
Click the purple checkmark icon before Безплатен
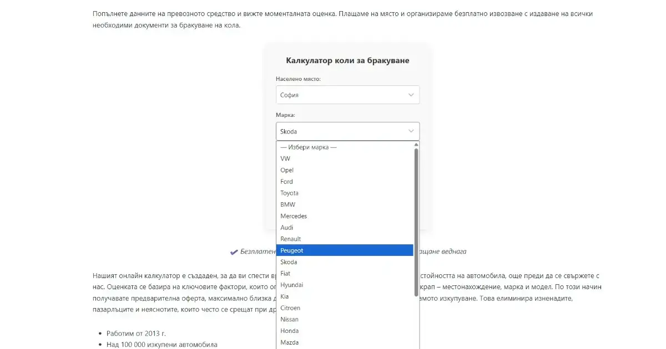point(234,252)
